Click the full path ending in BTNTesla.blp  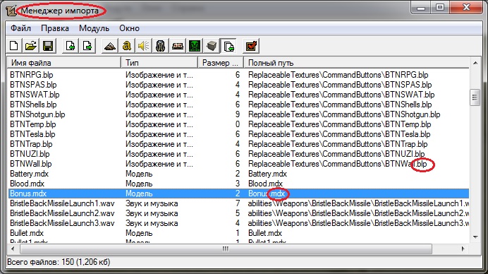point(339,134)
